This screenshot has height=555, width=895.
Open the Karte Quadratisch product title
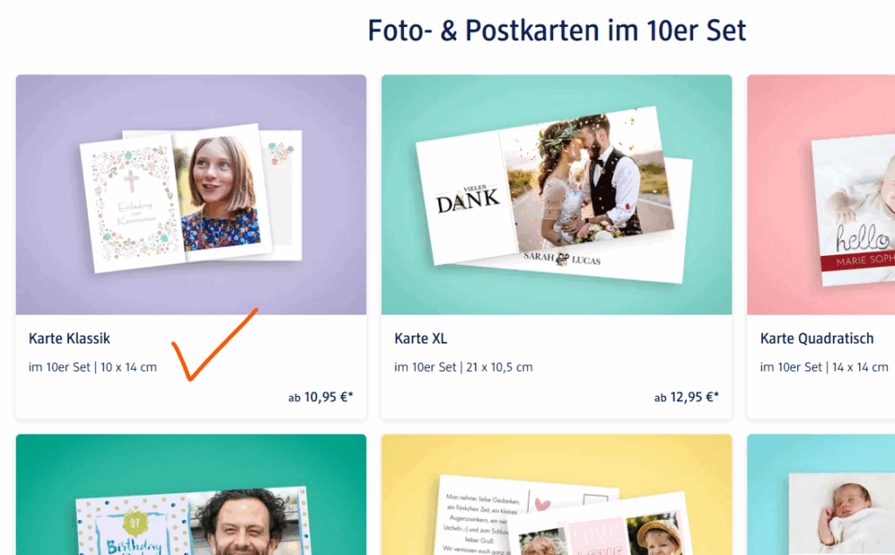coord(817,338)
